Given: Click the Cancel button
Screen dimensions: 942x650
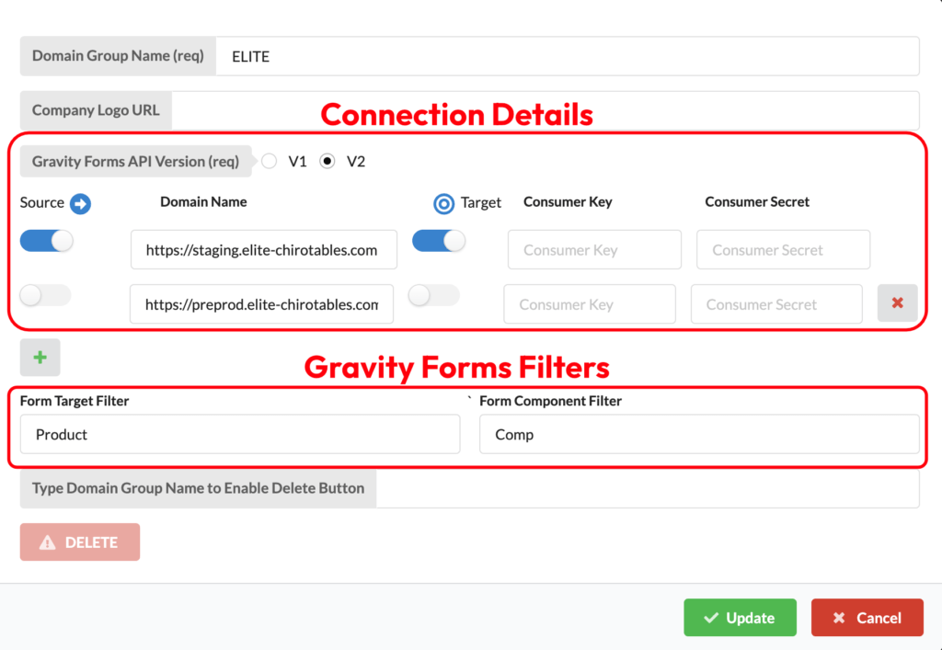Looking at the screenshot, I should (867, 617).
